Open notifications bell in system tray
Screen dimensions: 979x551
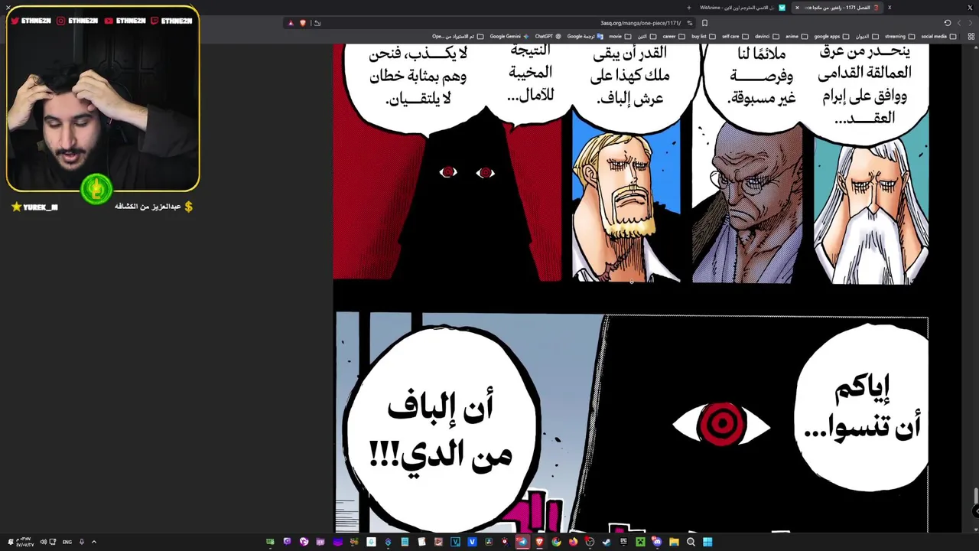coord(9,542)
